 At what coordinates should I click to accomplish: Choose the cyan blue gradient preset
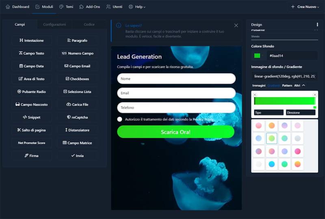coord(271,164)
